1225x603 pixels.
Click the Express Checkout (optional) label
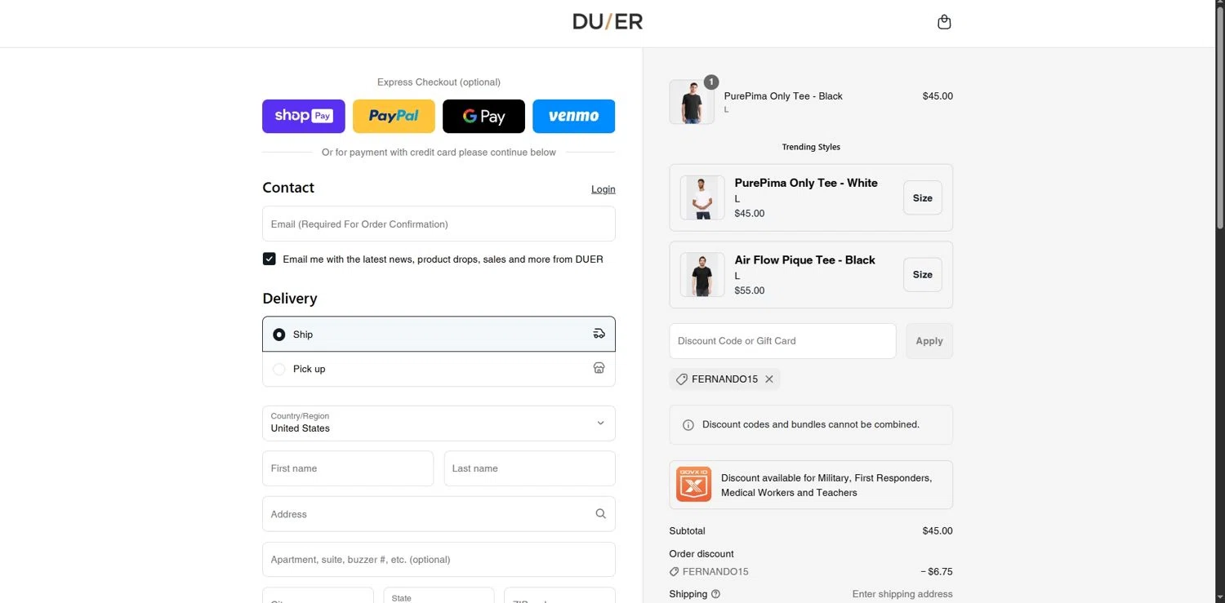pos(439,82)
